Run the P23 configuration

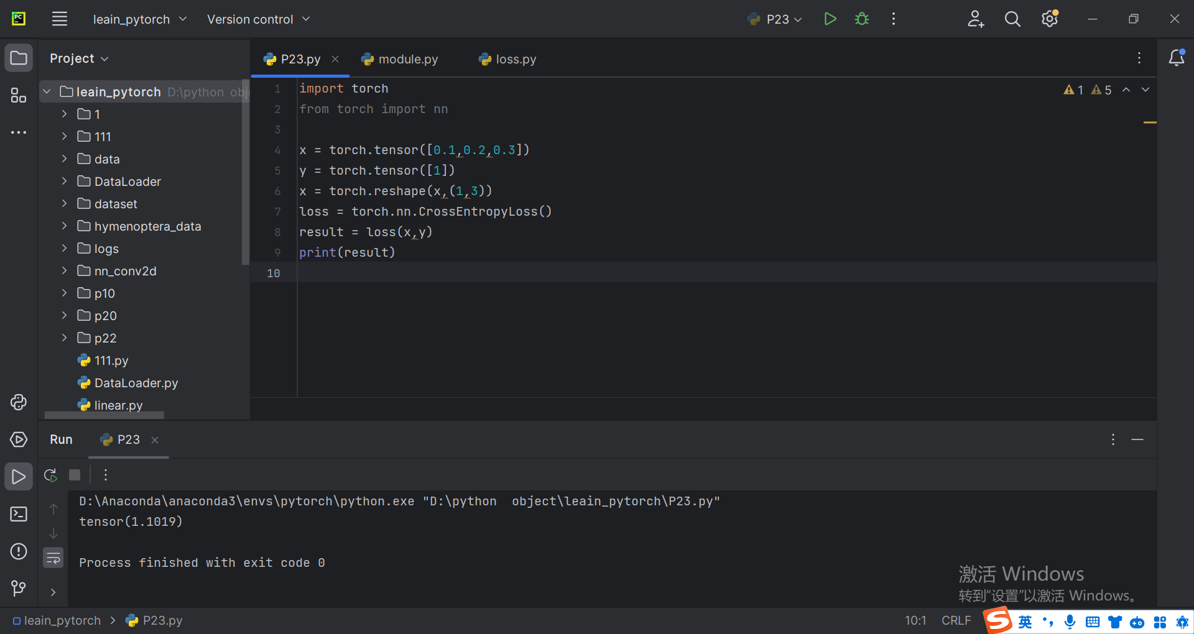(x=830, y=19)
